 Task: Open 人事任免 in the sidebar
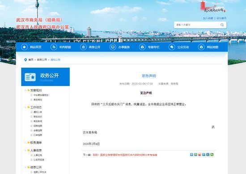[38, 155]
